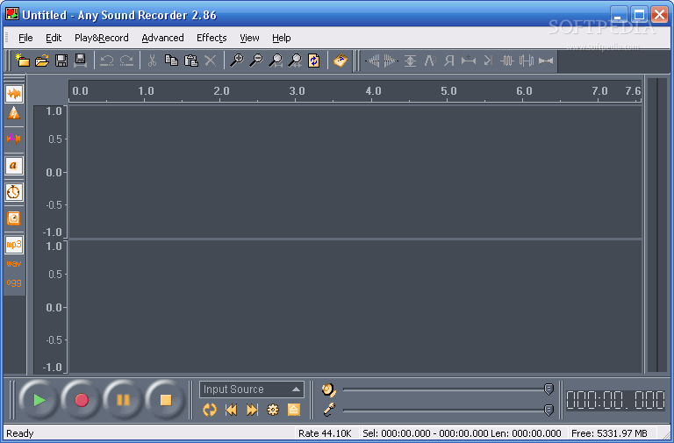This screenshot has height=443, width=674.
Task: Create a new file with the New icon
Action: tap(22, 61)
